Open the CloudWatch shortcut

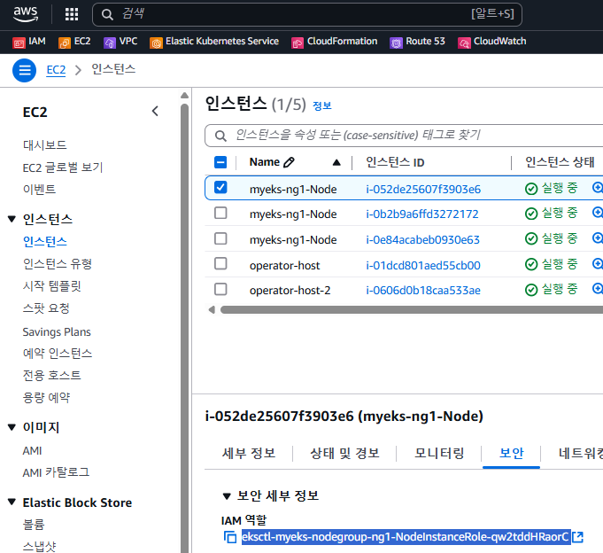[491, 42]
